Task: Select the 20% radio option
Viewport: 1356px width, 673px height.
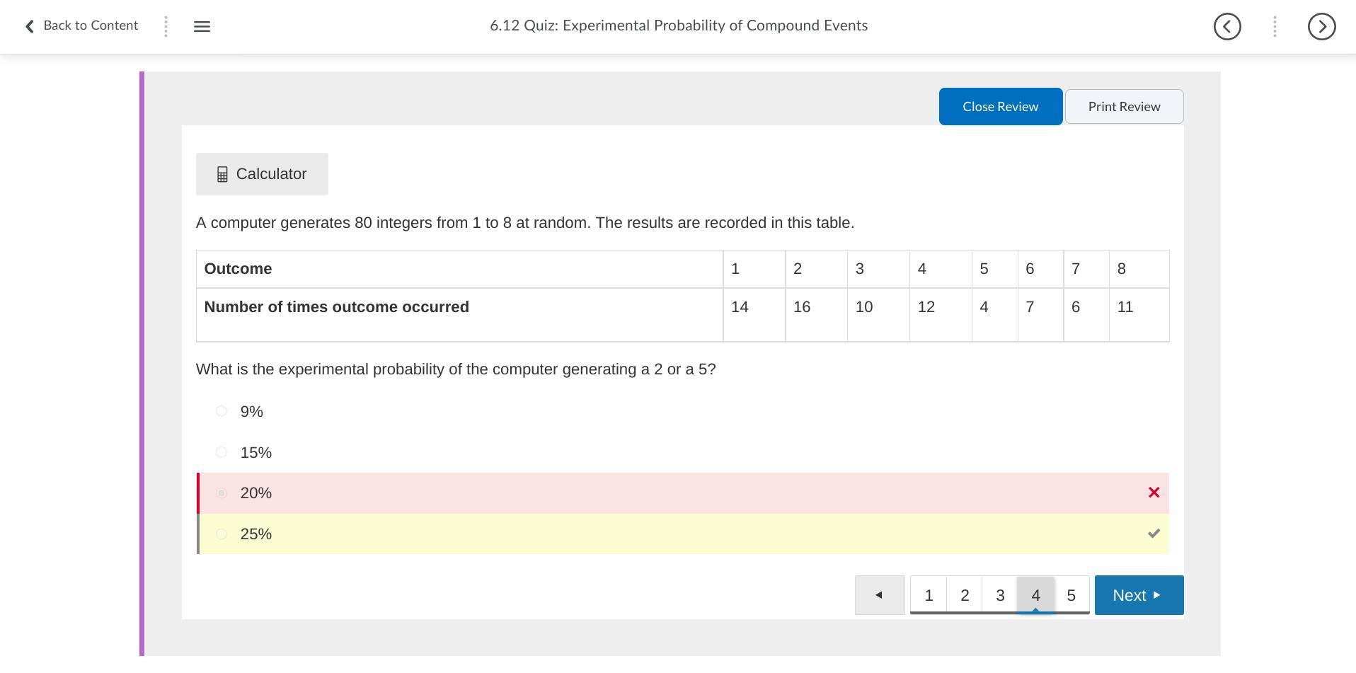Action: tap(222, 493)
